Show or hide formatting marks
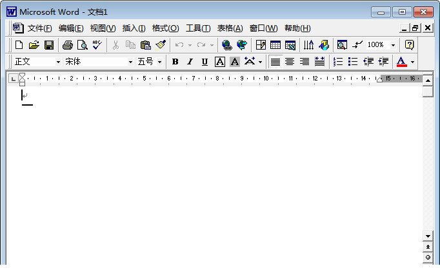 pos(357,45)
